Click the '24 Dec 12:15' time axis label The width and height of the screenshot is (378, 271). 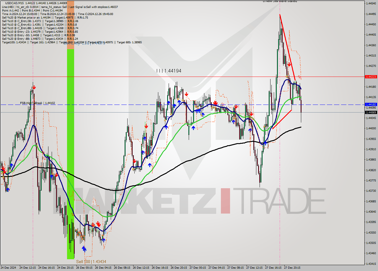coord(27,268)
